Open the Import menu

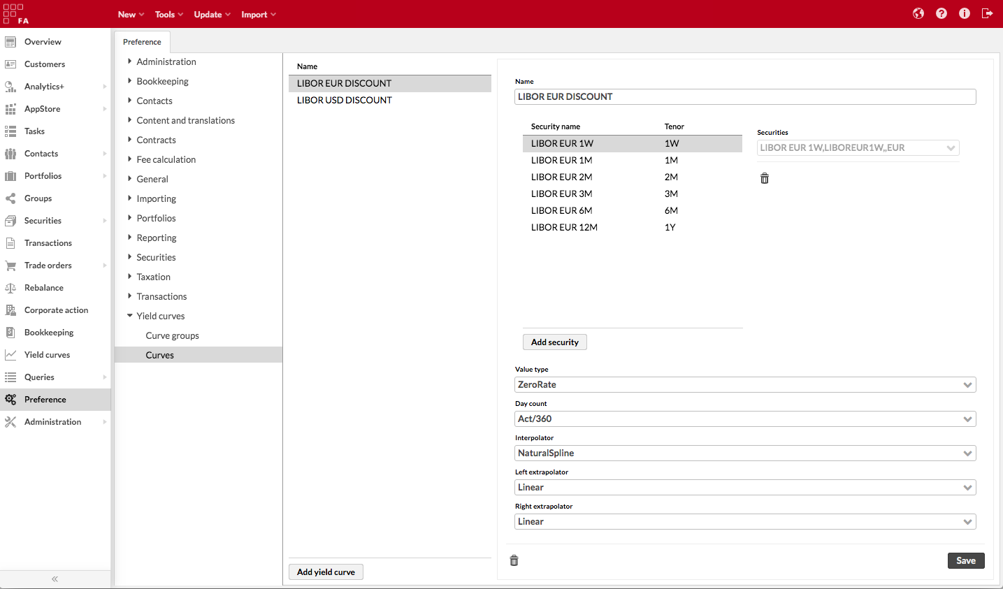click(x=259, y=14)
